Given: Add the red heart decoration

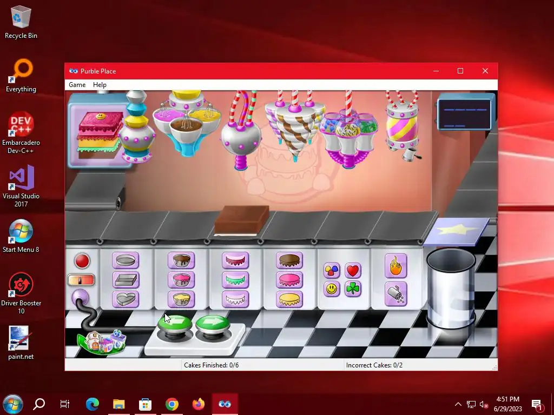Looking at the screenshot, I should tap(353, 271).
